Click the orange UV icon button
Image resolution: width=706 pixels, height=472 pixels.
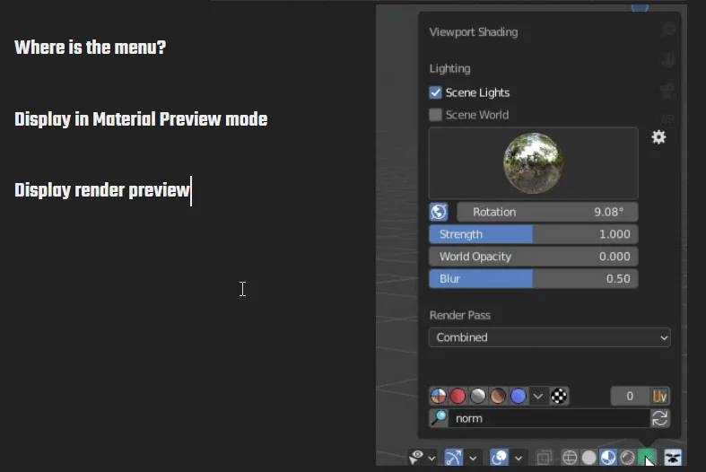[x=659, y=396]
